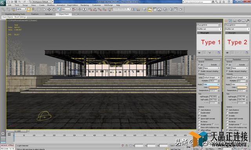251x150 pixels.
Task: Open the Layer Manager
Action: point(145,9)
